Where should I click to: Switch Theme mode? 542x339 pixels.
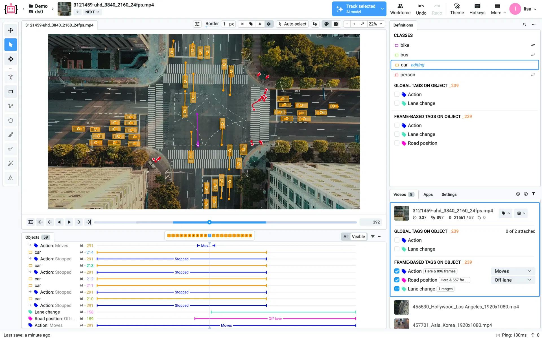pos(457,9)
